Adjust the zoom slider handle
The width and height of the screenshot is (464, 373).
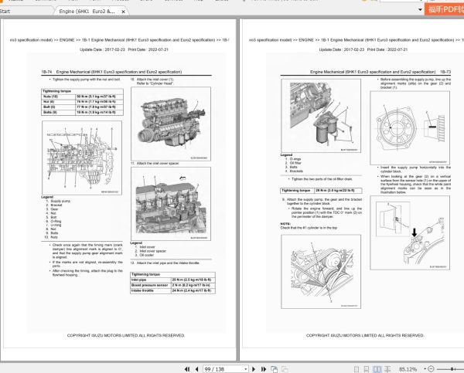click(452, 369)
